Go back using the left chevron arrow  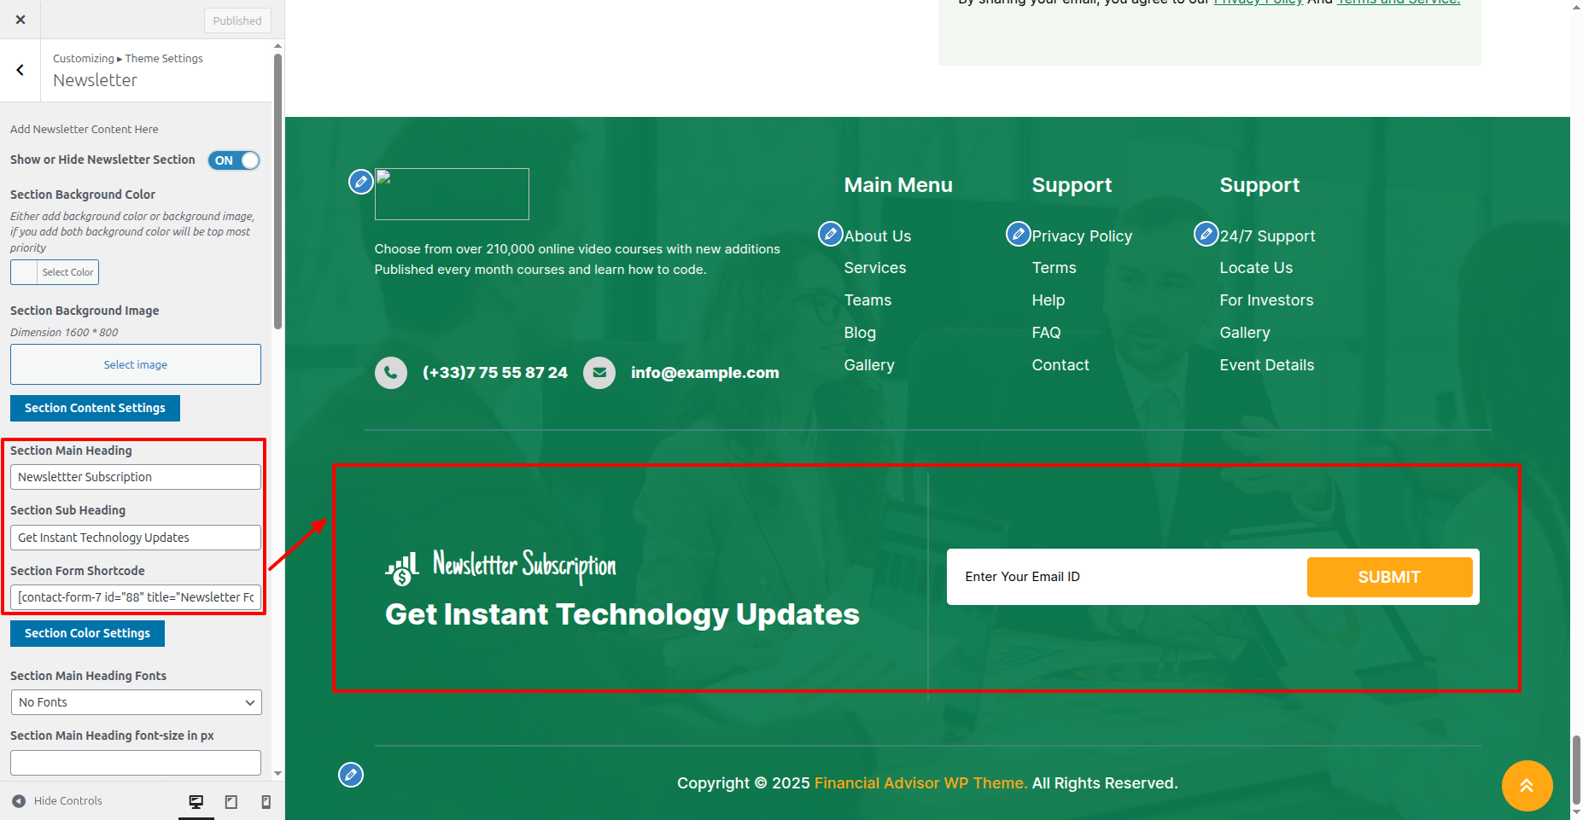[x=20, y=70]
